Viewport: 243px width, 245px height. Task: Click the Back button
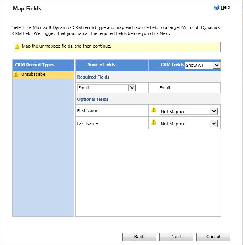[x=139, y=237]
